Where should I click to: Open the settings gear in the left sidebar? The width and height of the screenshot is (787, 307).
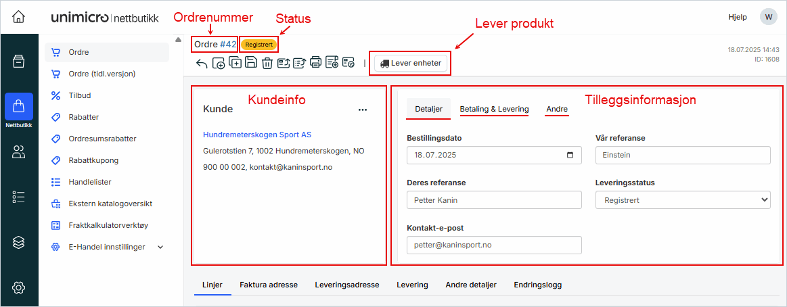(x=19, y=287)
